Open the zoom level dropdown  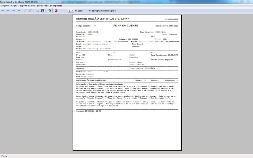tap(73, 11)
